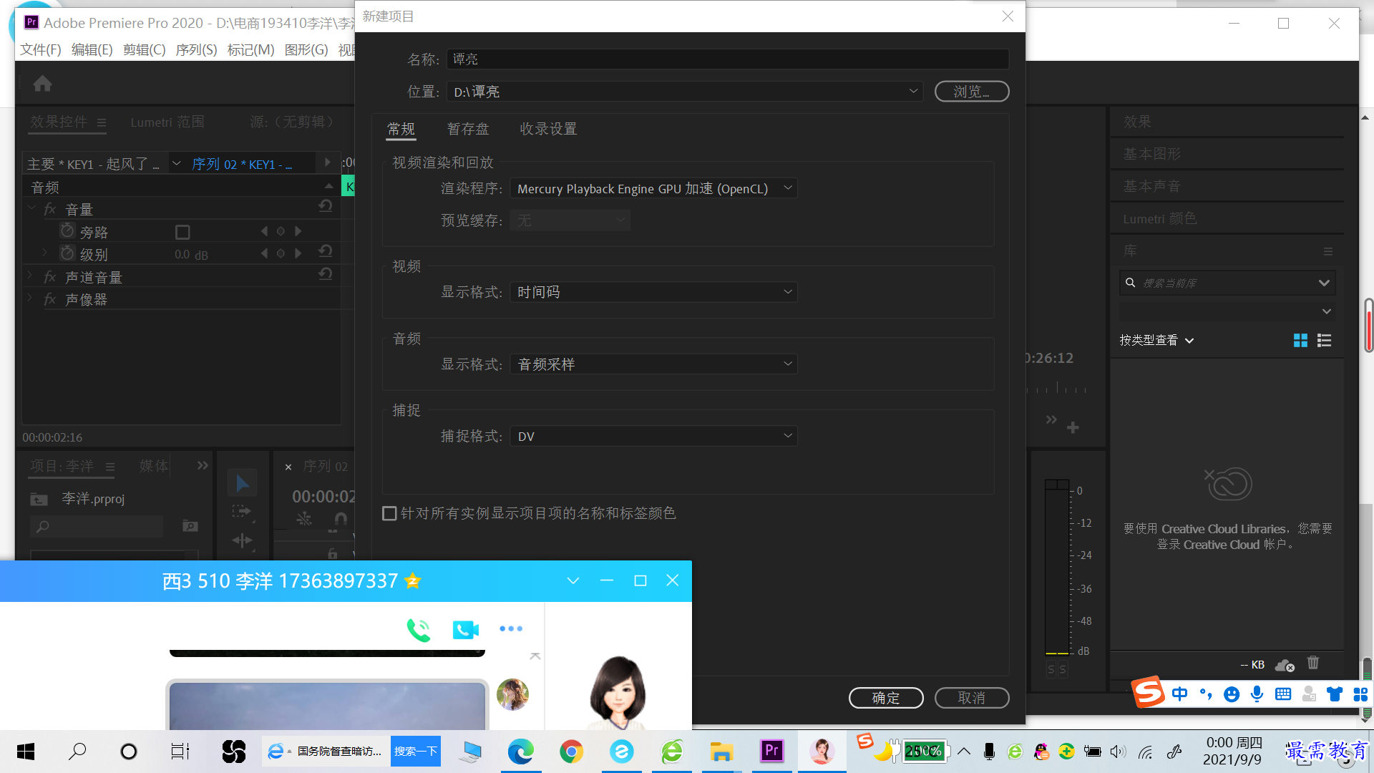Image resolution: width=1374 pixels, height=773 pixels.
Task: Select the Ripple Edit tool
Action: 242,540
